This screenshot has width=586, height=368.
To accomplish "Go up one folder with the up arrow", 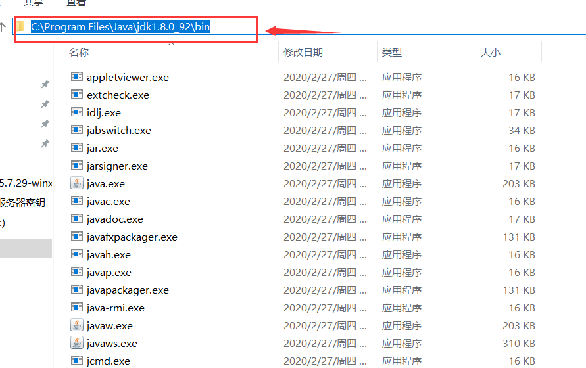I will [3, 27].
